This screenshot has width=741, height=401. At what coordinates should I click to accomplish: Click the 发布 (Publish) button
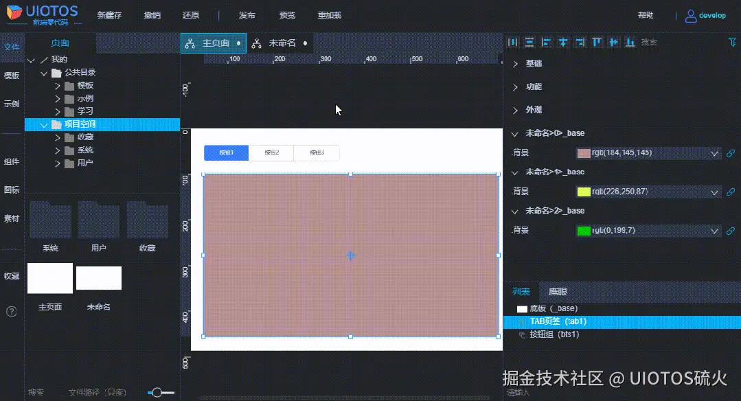click(x=247, y=14)
